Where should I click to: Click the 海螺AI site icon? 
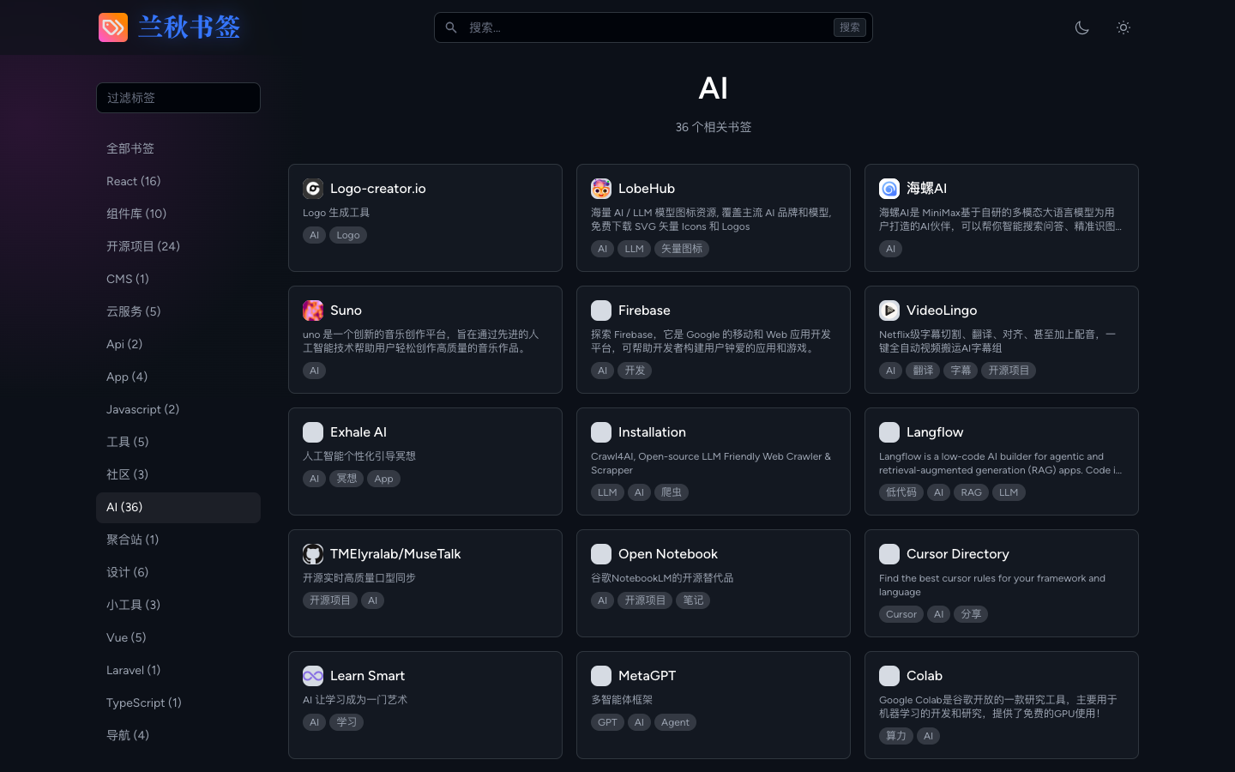[889, 189]
